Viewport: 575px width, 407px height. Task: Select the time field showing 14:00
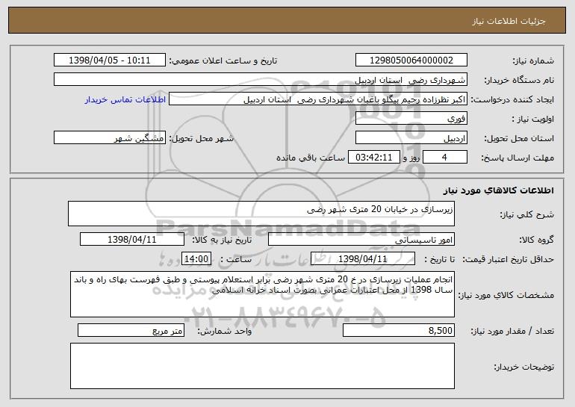196,259
